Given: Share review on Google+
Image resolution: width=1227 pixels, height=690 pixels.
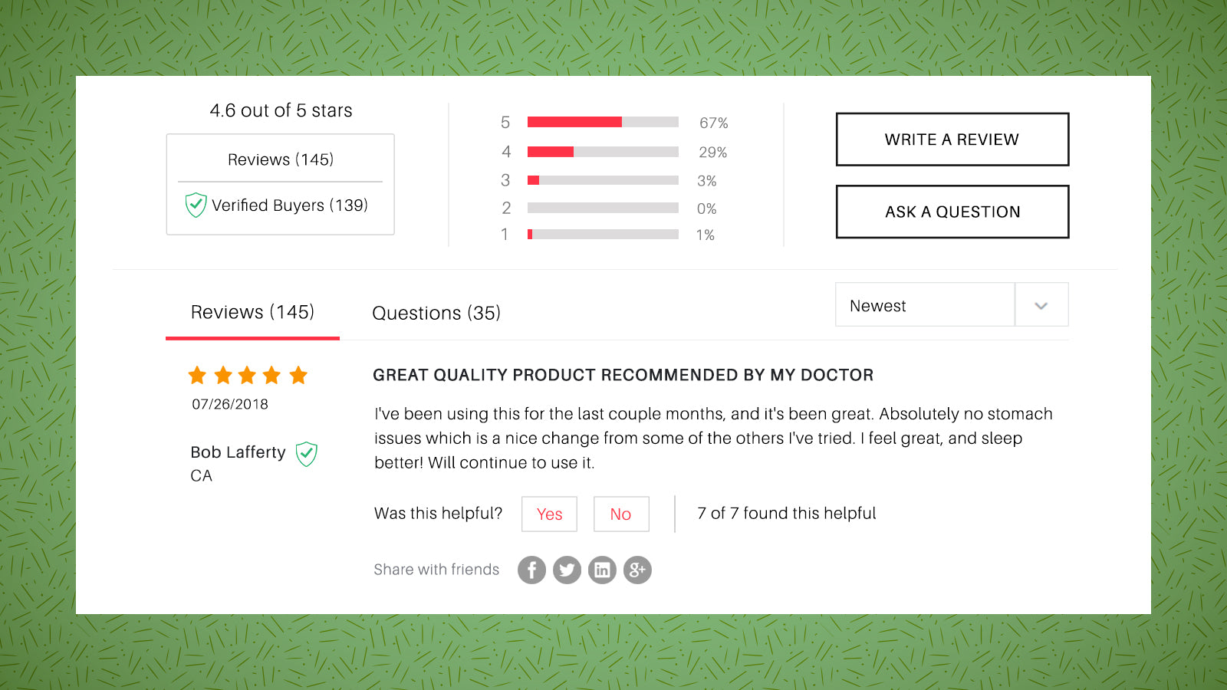Looking at the screenshot, I should click(x=637, y=570).
